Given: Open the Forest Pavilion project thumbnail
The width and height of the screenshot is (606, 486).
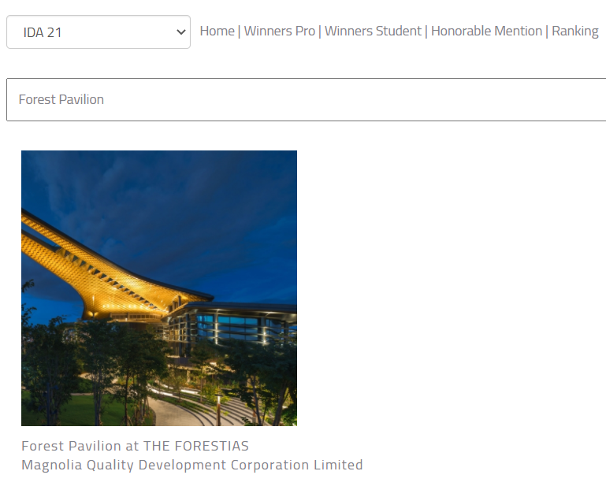Looking at the screenshot, I should 159,288.
